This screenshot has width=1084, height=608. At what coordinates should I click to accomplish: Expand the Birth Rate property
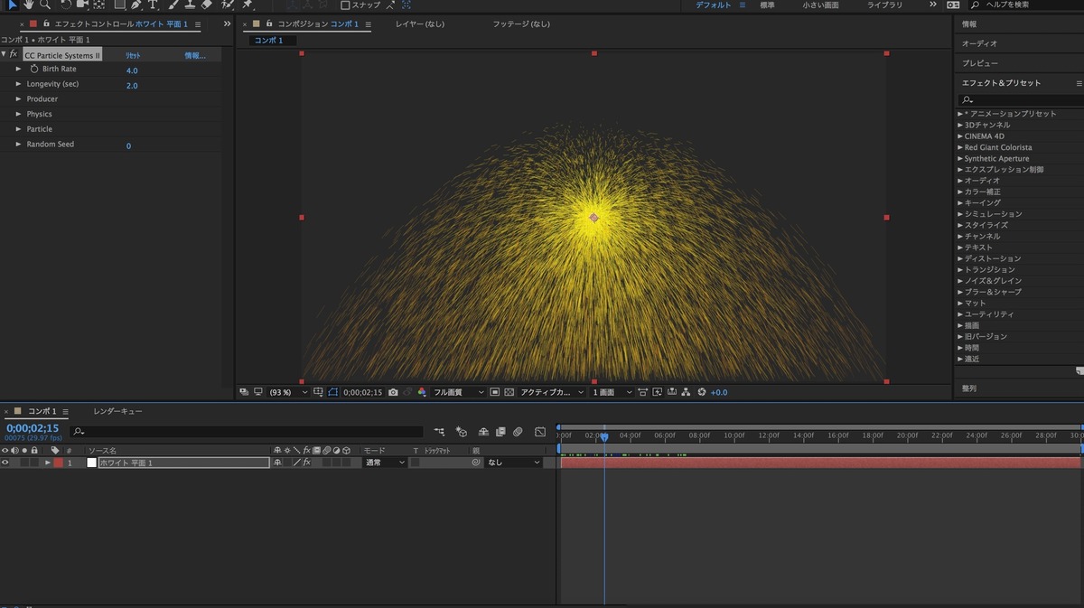click(x=18, y=70)
